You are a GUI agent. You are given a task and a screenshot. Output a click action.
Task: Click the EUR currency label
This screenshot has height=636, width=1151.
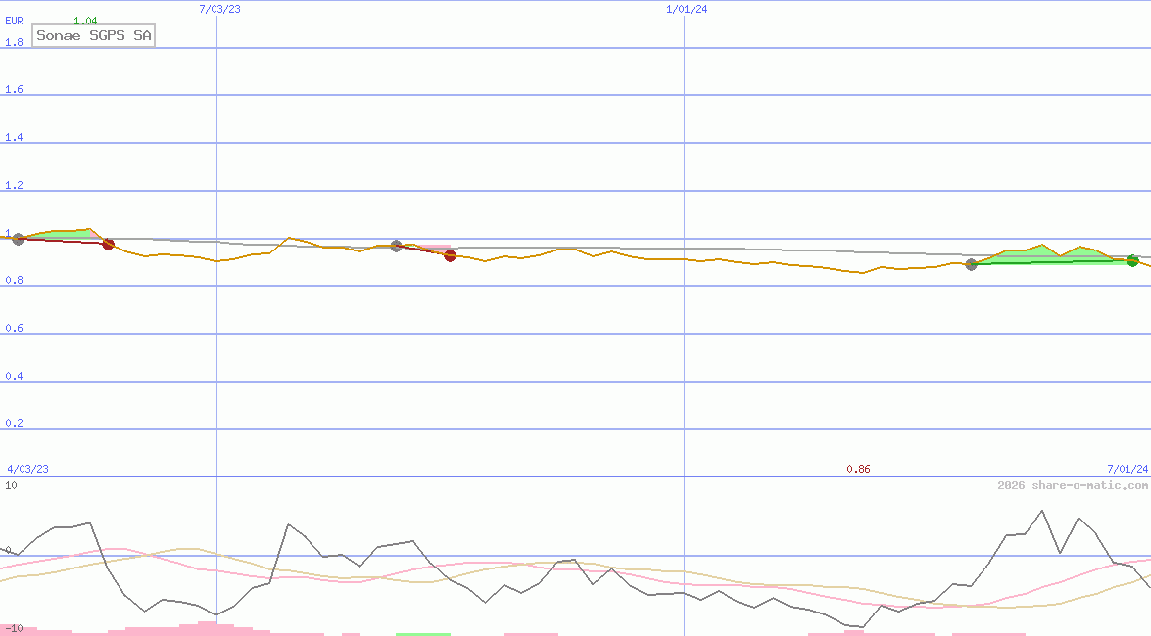point(14,21)
